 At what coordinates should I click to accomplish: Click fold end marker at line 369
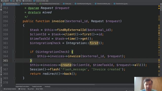(14, 78)
